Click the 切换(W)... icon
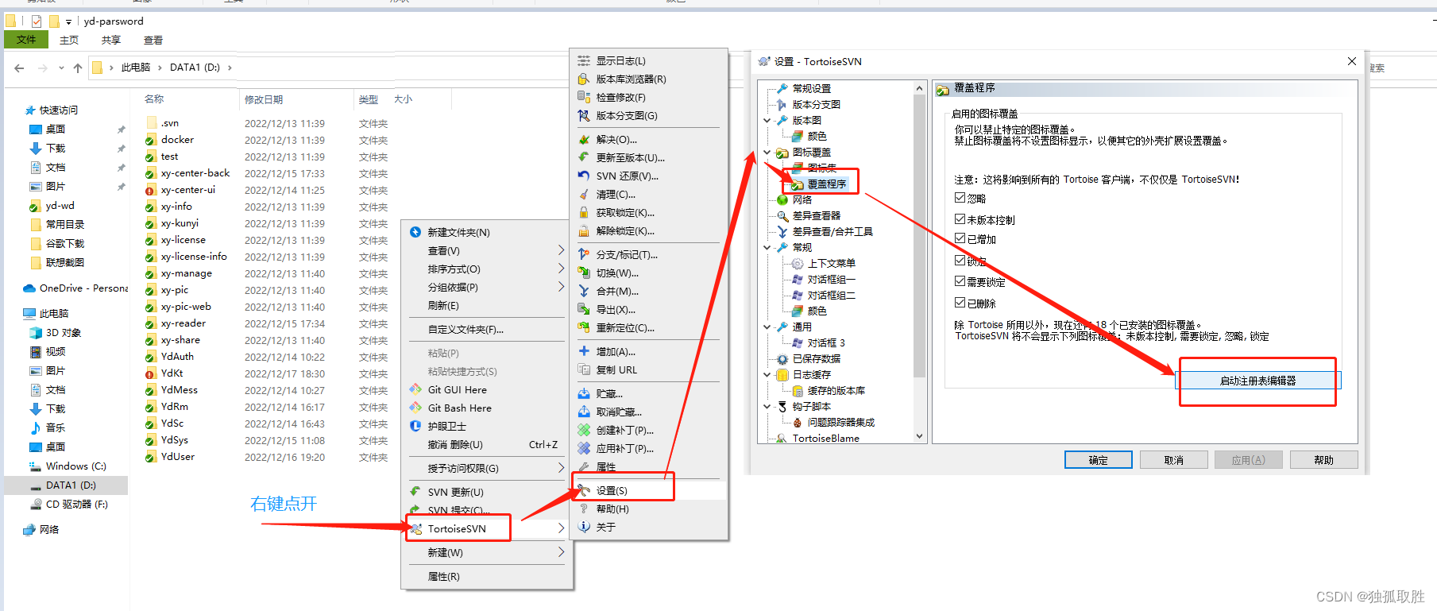 [584, 273]
